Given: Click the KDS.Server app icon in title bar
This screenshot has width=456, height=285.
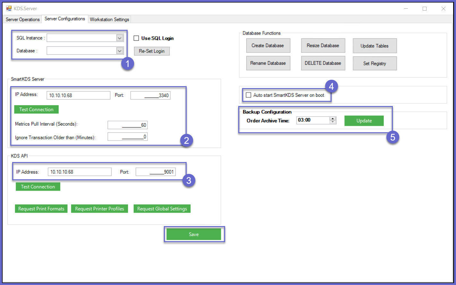Looking at the screenshot, I should (9, 9).
